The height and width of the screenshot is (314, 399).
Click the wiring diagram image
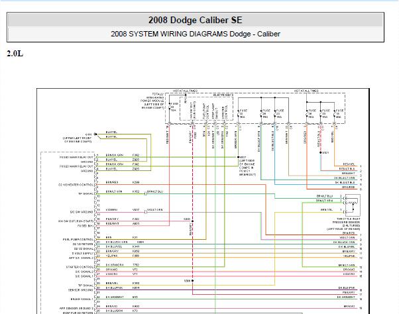tap(203, 201)
